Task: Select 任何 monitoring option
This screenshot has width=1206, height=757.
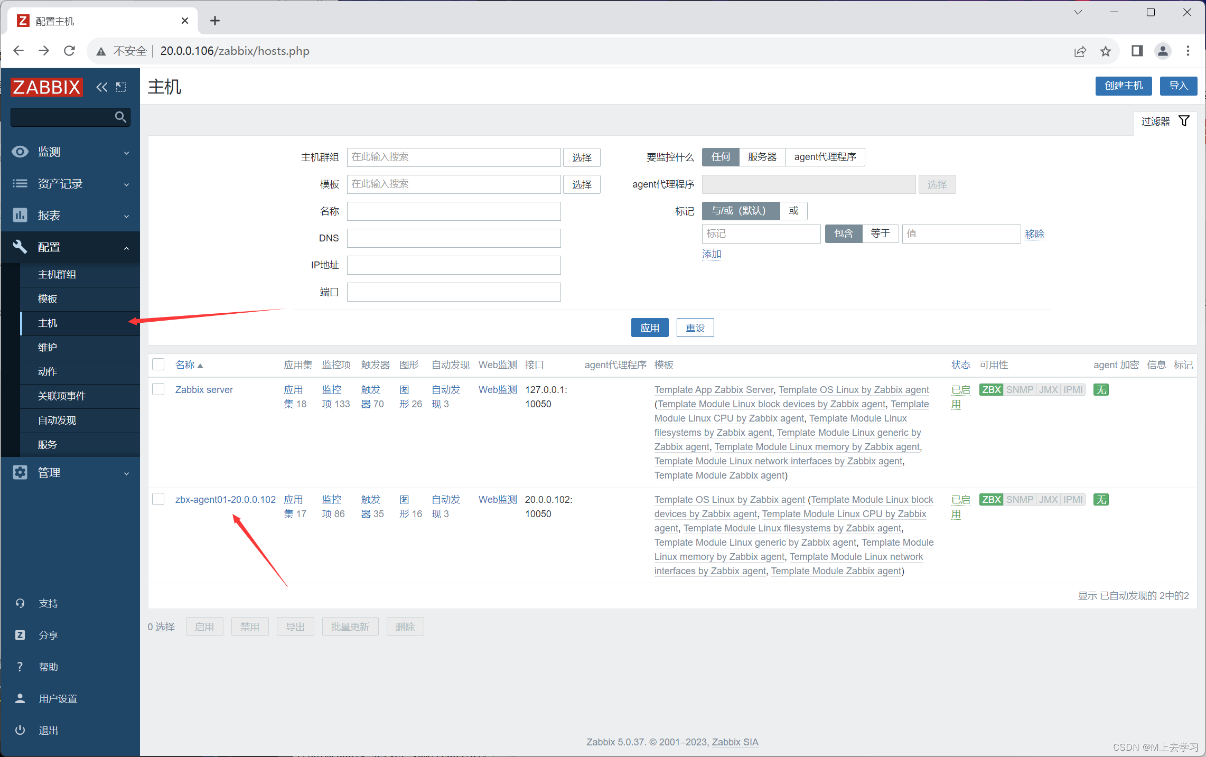Action: click(x=721, y=157)
